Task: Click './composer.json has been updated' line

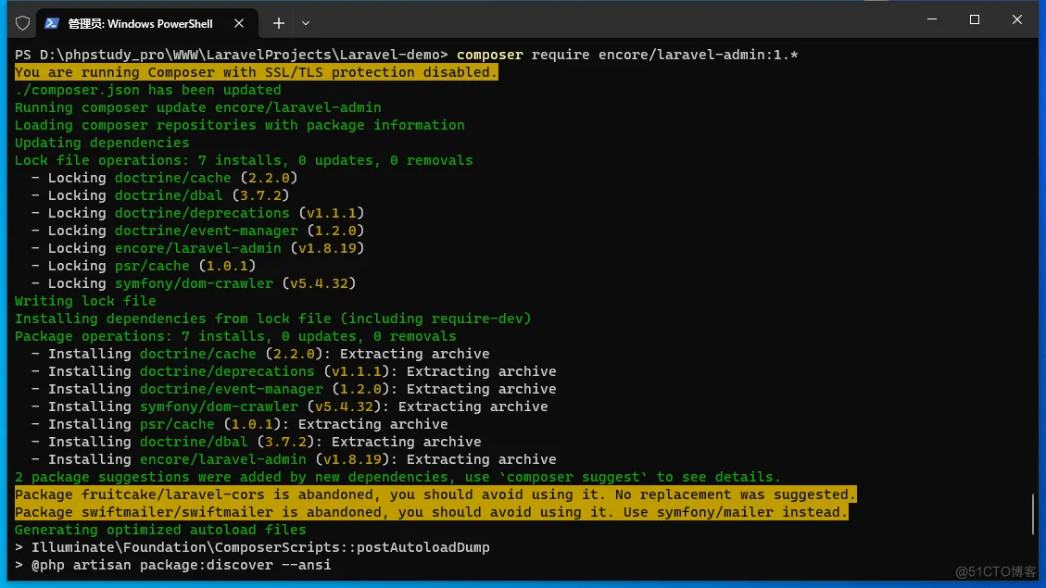Action: (147, 90)
